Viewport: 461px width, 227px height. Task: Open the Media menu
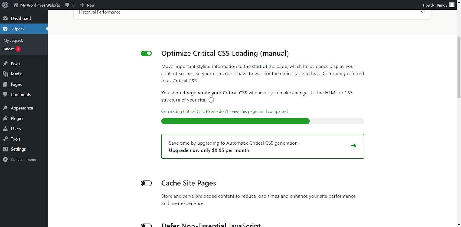click(24, 74)
